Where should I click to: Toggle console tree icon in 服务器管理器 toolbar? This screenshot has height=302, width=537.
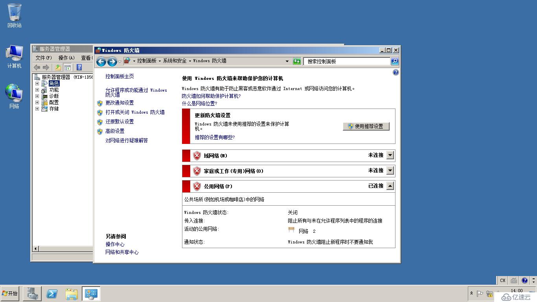pos(67,68)
